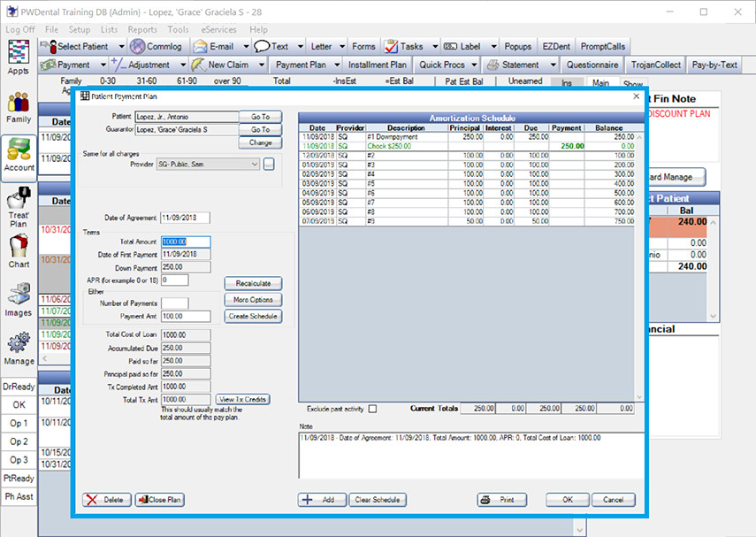Open the Lists menu
The width and height of the screenshot is (756, 537).
[109, 29]
